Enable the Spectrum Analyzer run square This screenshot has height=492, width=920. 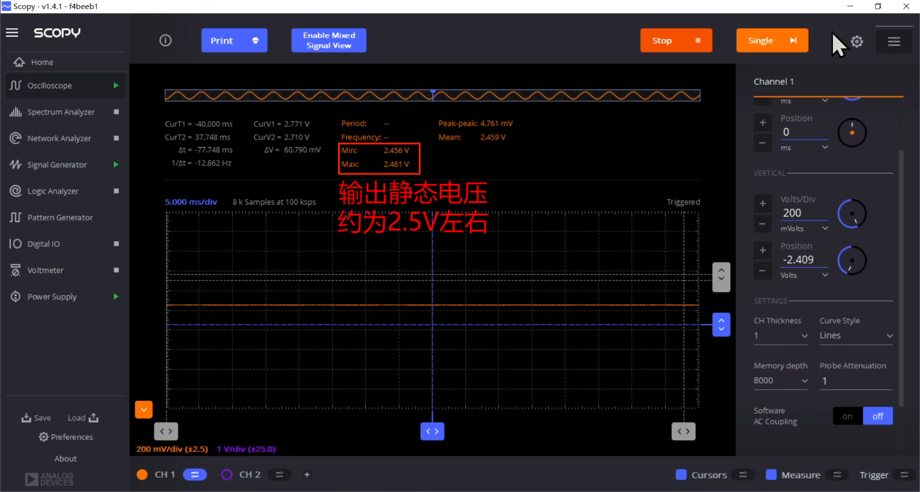117,112
